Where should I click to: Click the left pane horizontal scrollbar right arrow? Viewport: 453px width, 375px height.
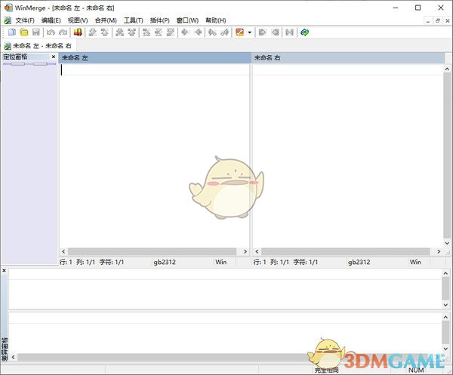[x=245, y=251]
